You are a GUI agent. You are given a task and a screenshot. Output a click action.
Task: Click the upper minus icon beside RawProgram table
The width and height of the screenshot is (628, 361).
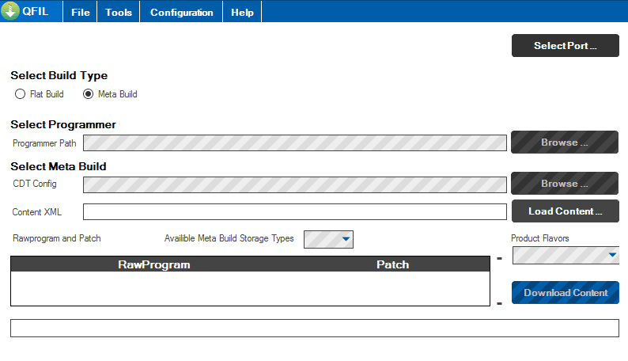click(x=499, y=258)
